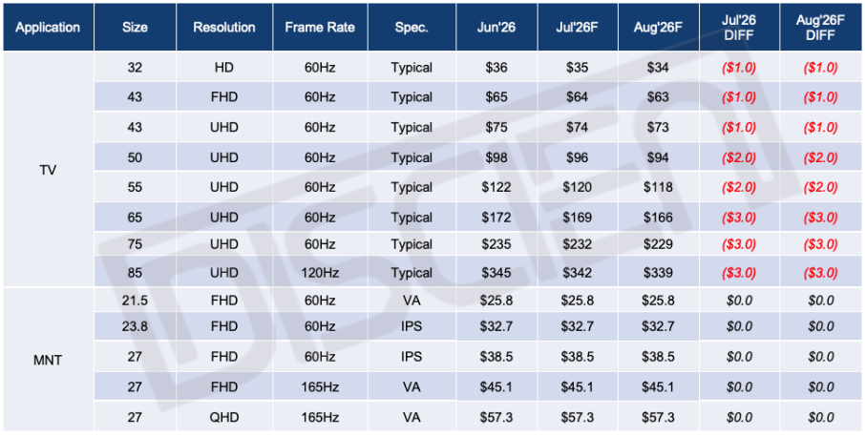The width and height of the screenshot is (865, 437).
Task: Select the $166 Aug'26F price cell
Action: point(658,218)
